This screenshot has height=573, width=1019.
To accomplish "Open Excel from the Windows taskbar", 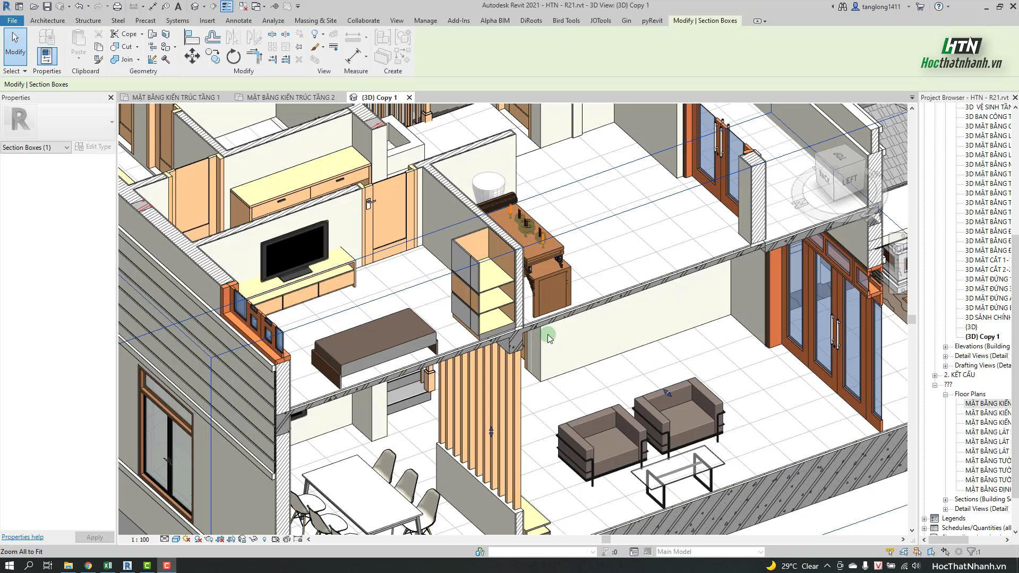I will (108, 566).
